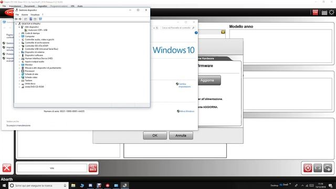Open the notification center icon in taskbar
This screenshot has width=336, height=189.
(331, 185)
